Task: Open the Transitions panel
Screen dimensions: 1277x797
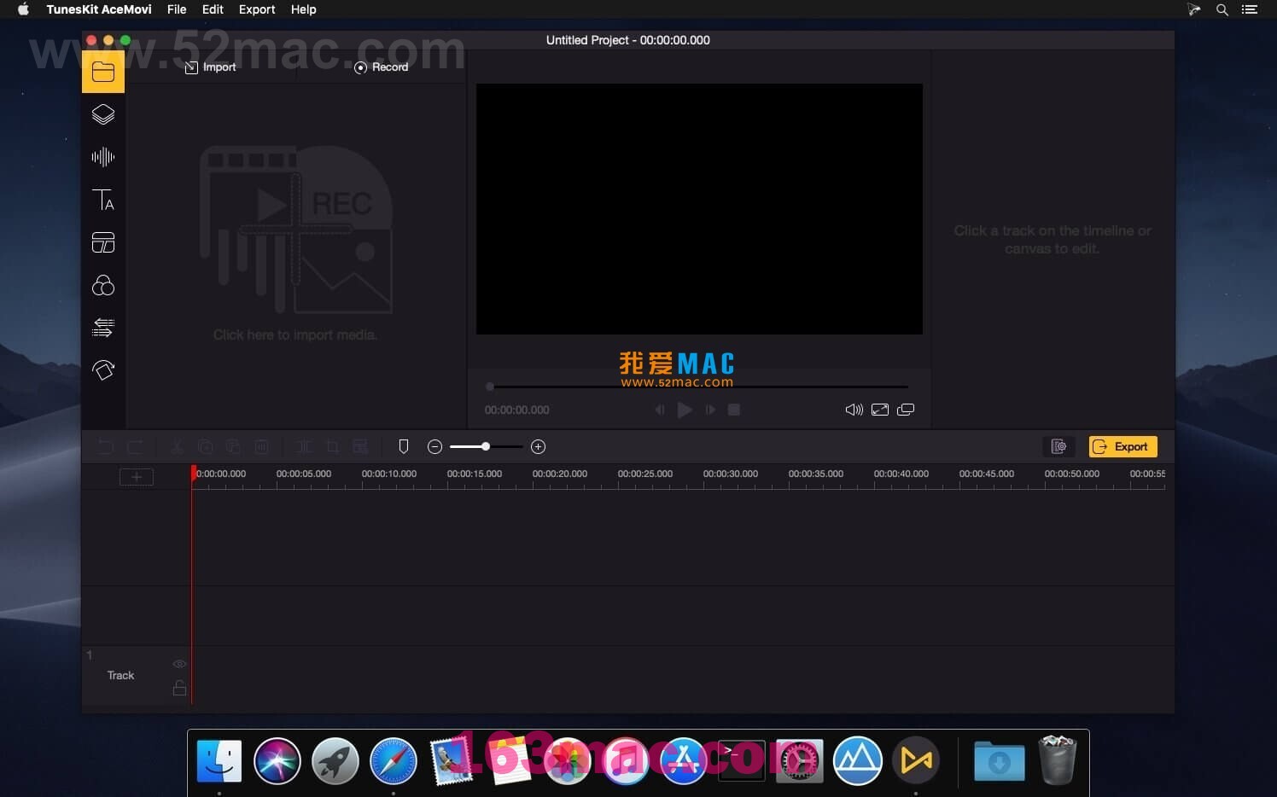Action: click(x=103, y=328)
